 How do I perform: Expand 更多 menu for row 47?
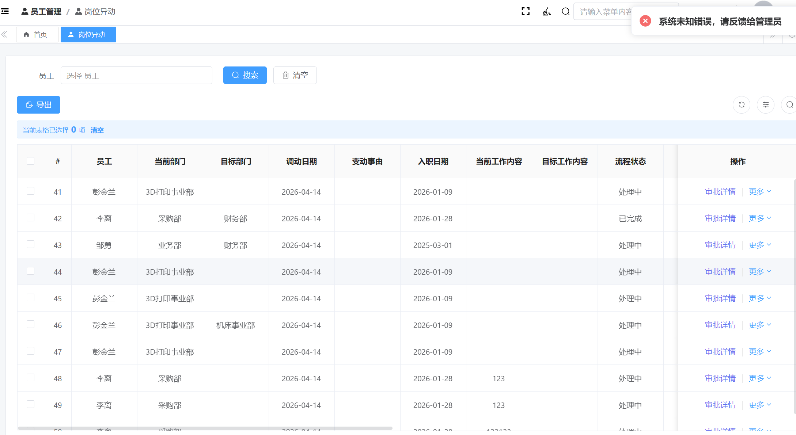tap(760, 352)
